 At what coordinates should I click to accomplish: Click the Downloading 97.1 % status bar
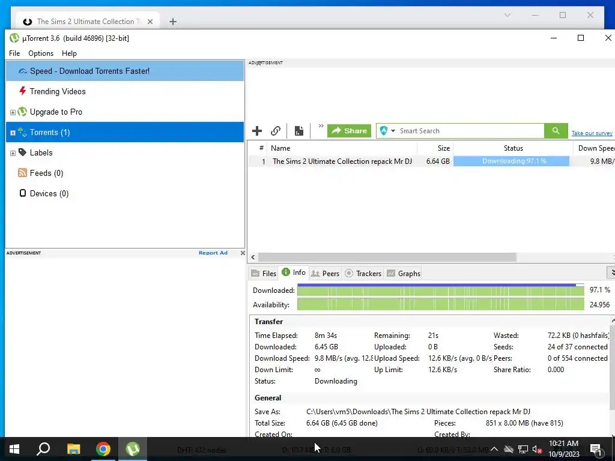(x=512, y=161)
